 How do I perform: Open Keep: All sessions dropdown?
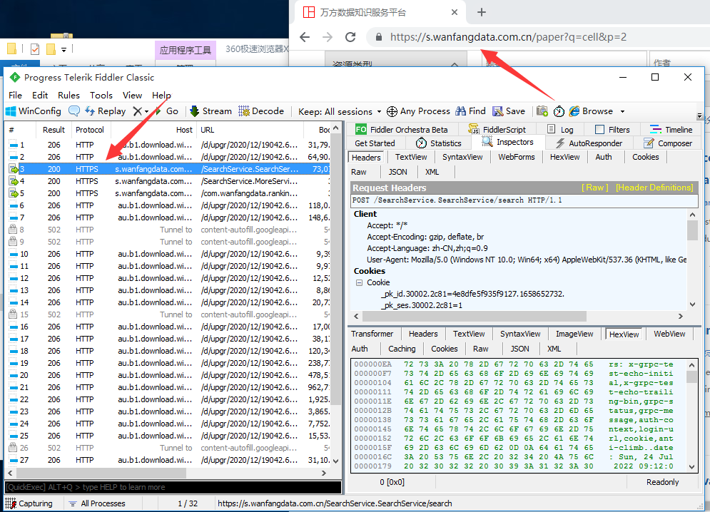[340, 111]
